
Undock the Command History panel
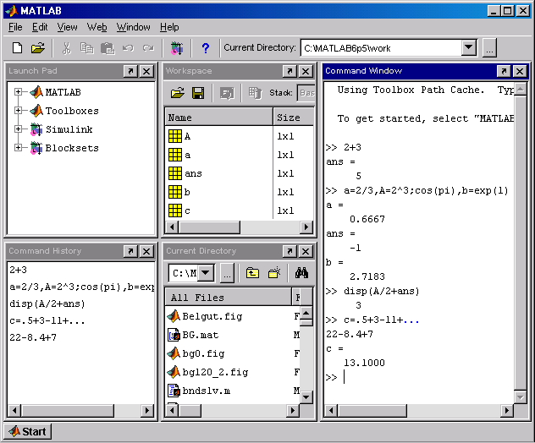(130, 251)
